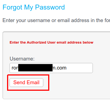Click the Forgot My Password heading

tap(34, 7)
